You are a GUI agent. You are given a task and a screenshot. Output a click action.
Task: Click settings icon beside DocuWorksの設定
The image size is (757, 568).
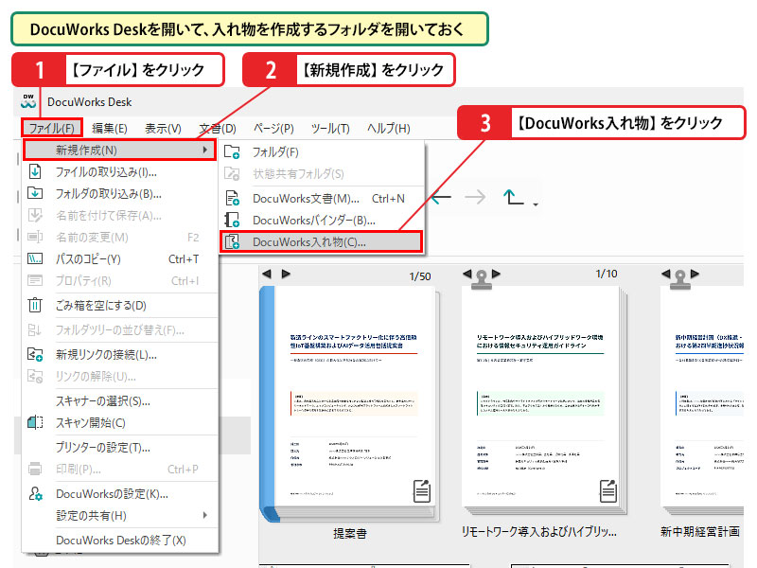(35, 493)
